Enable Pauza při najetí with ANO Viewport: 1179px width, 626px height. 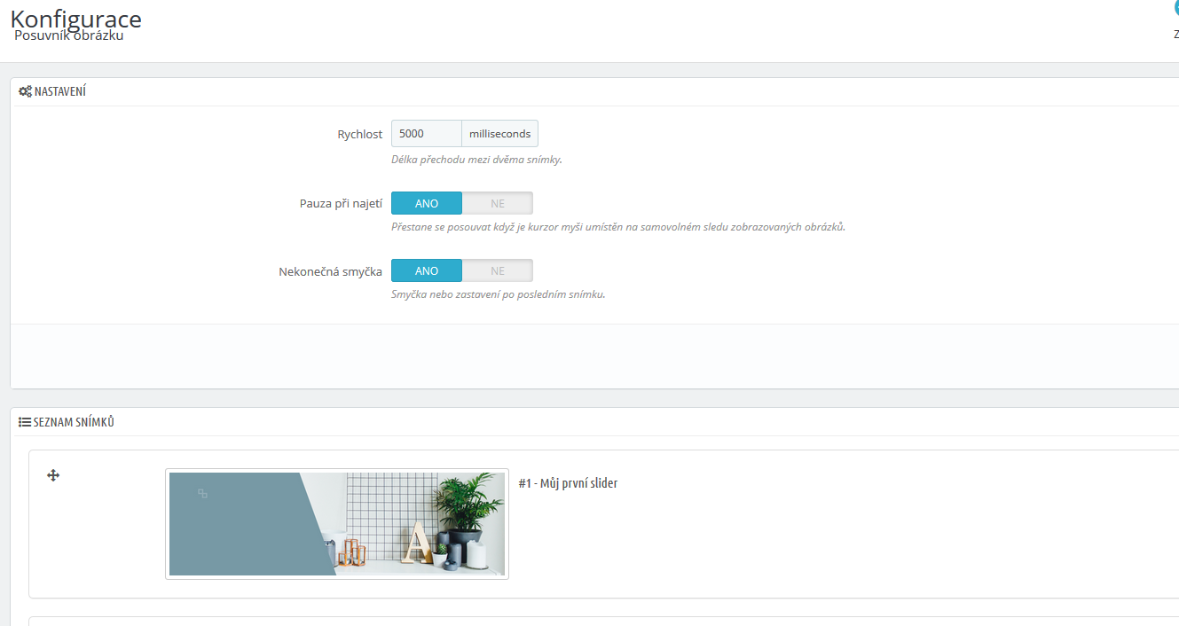click(427, 203)
